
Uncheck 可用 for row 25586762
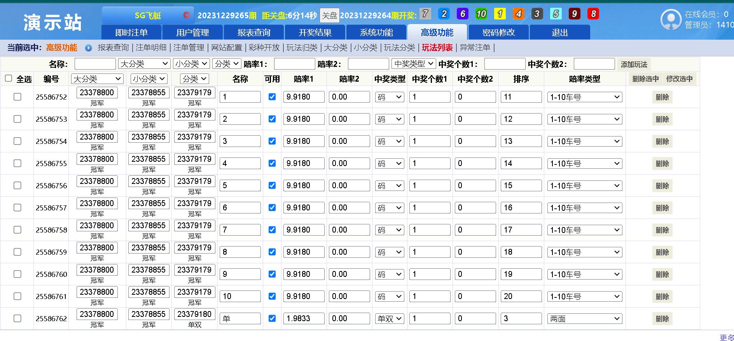pyautogui.click(x=272, y=318)
